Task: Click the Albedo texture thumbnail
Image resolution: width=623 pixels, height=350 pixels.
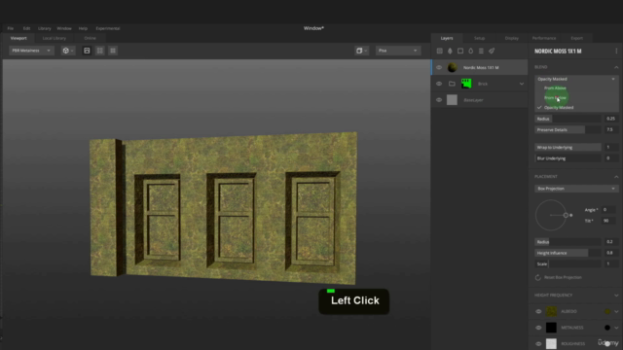Action: click(x=551, y=311)
